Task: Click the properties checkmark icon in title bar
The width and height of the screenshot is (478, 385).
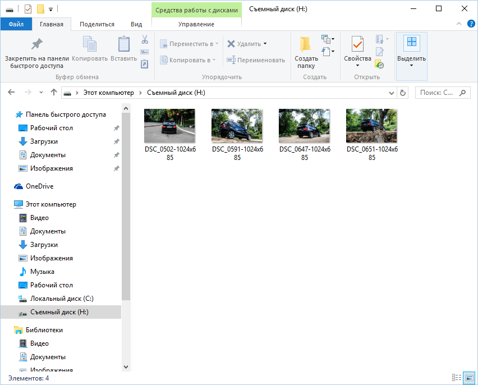Action: point(28,9)
